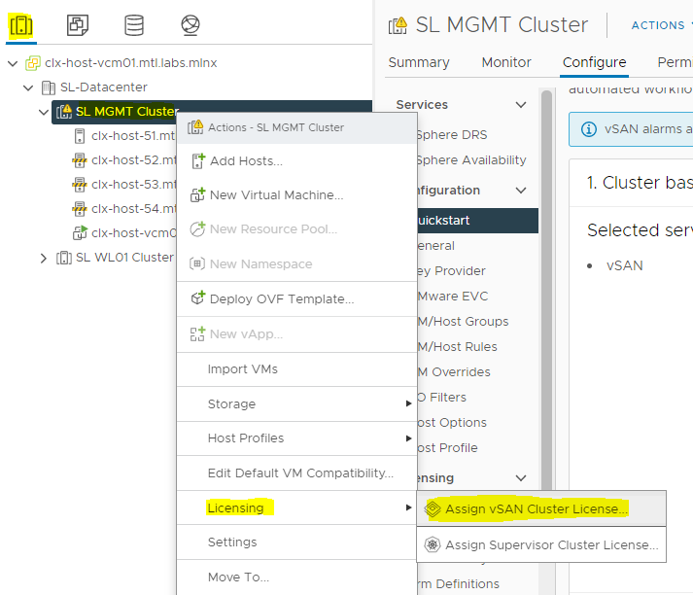This screenshot has height=595, width=693.
Task: Open the Storage submenu arrow
Action: tap(408, 403)
